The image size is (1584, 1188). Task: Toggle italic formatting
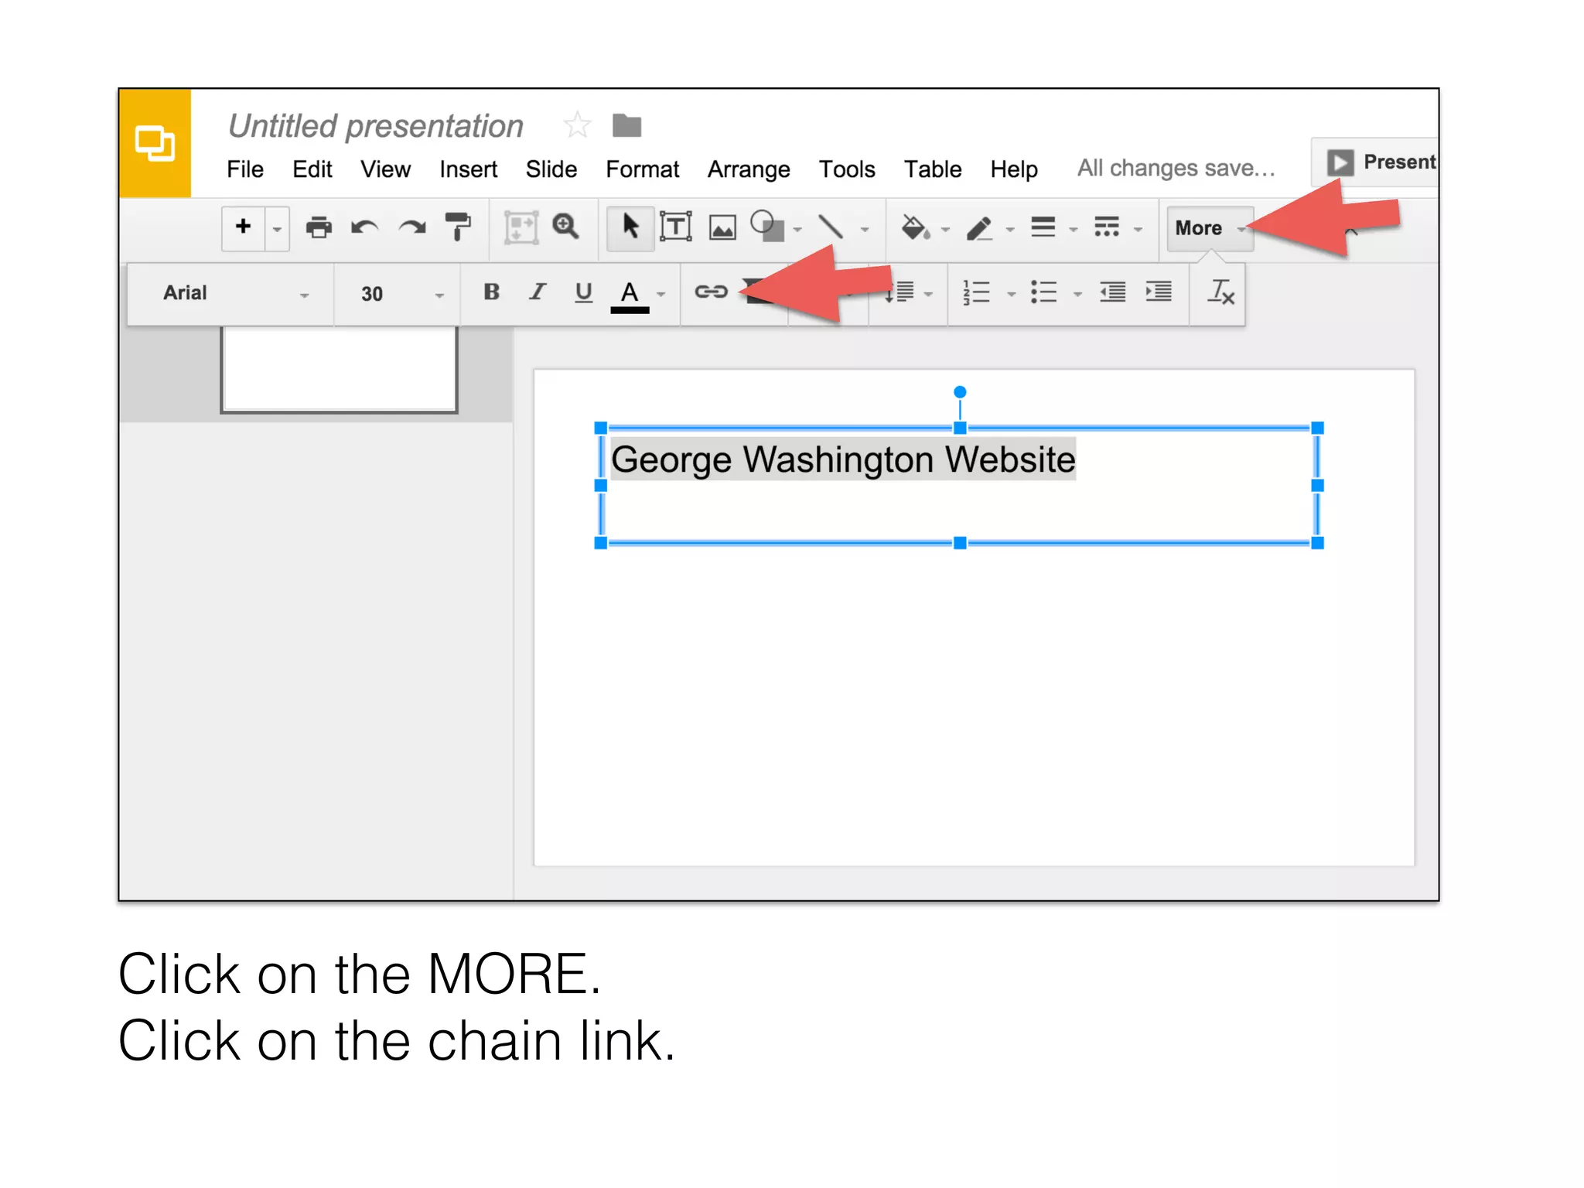pos(538,292)
